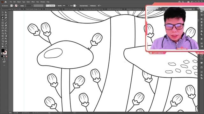This screenshot has height=114, width=204.
Task: Open the align options dropdown arrow
Action: 101,6
